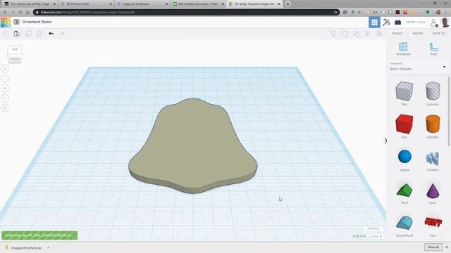Switch to the 3D Printing Room tab
This screenshot has width=451, height=253.
(x=86, y=4)
